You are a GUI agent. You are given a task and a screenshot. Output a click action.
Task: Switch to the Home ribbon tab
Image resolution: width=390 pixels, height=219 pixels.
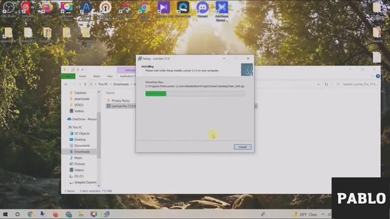point(82,76)
